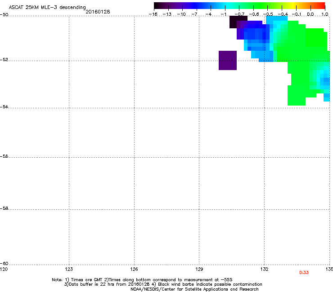
Task: Click the -56 latitude axis label
Action: pos(4,156)
